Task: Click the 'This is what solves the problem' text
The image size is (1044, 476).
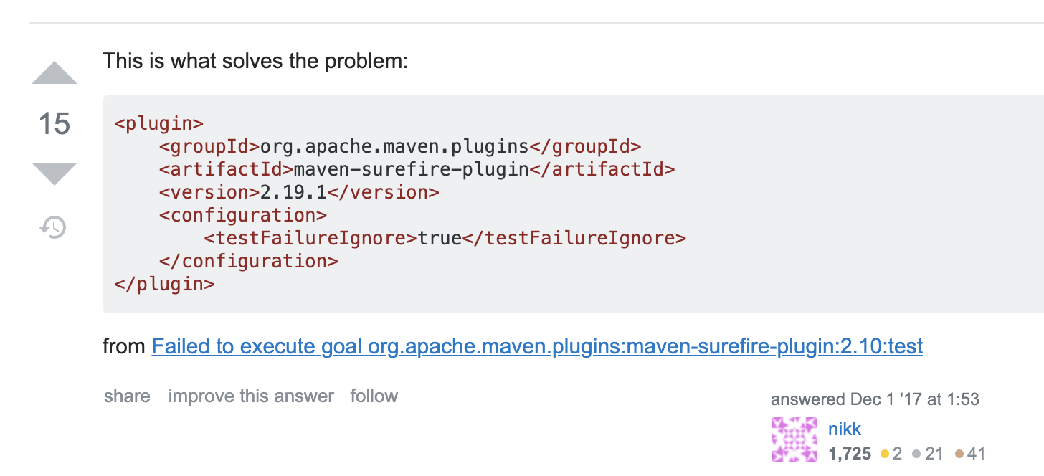Action: click(255, 60)
